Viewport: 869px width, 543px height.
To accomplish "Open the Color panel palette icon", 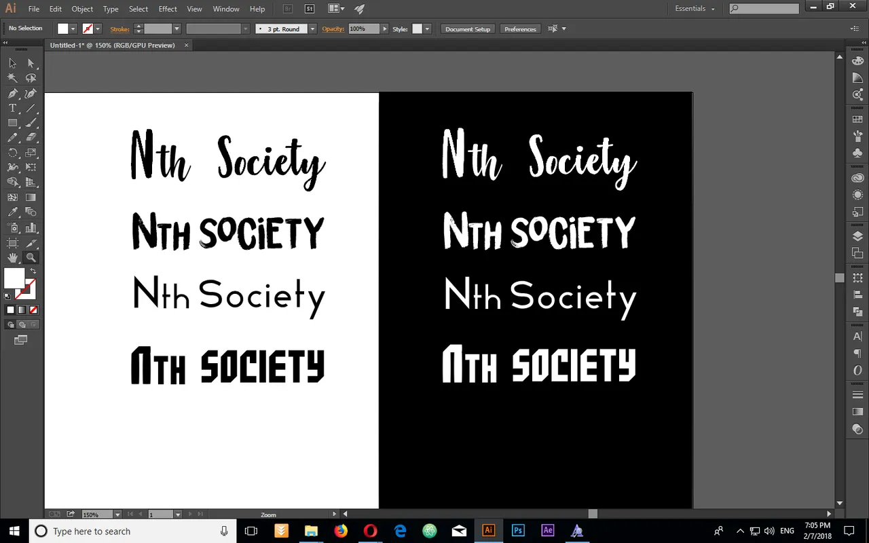I will [857, 60].
